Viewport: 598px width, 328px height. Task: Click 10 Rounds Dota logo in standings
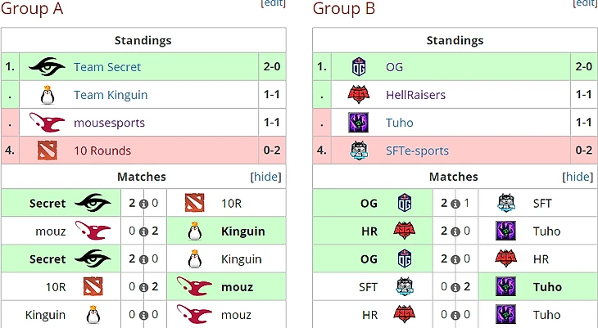point(47,151)
